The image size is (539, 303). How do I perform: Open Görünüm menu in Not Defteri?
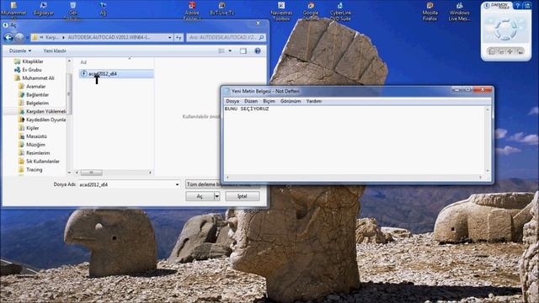pyautogui.click(x=291, y=101)
